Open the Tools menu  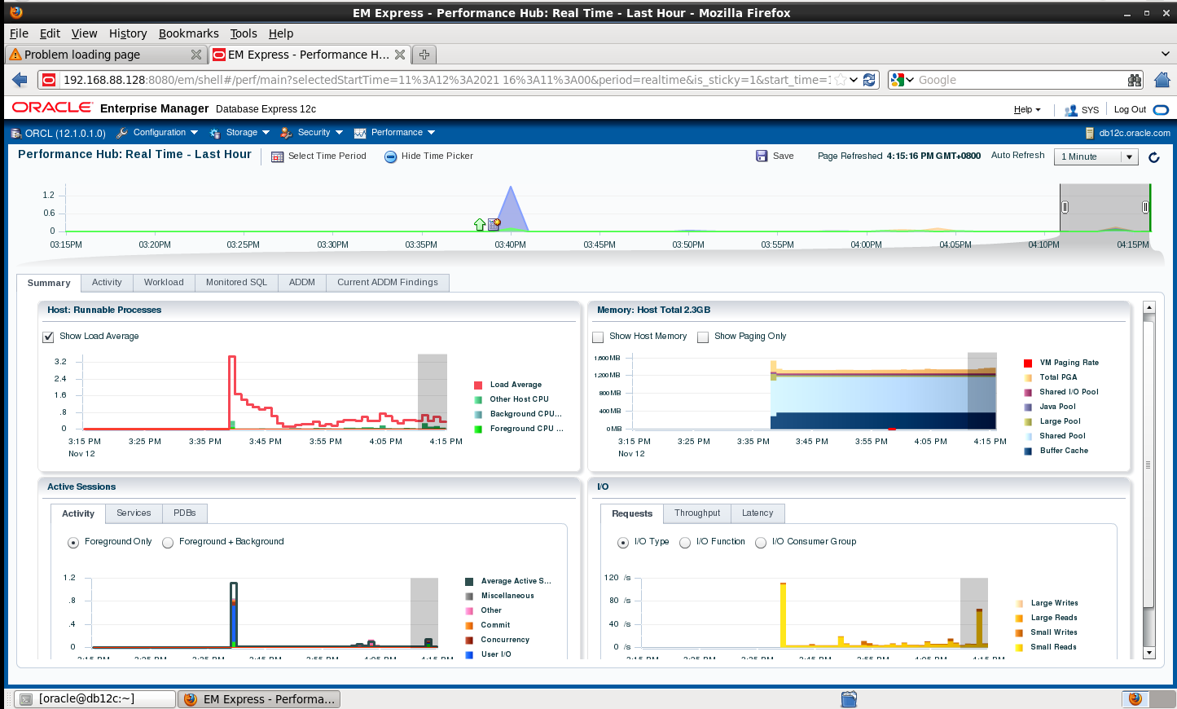[x=244, y=33]
